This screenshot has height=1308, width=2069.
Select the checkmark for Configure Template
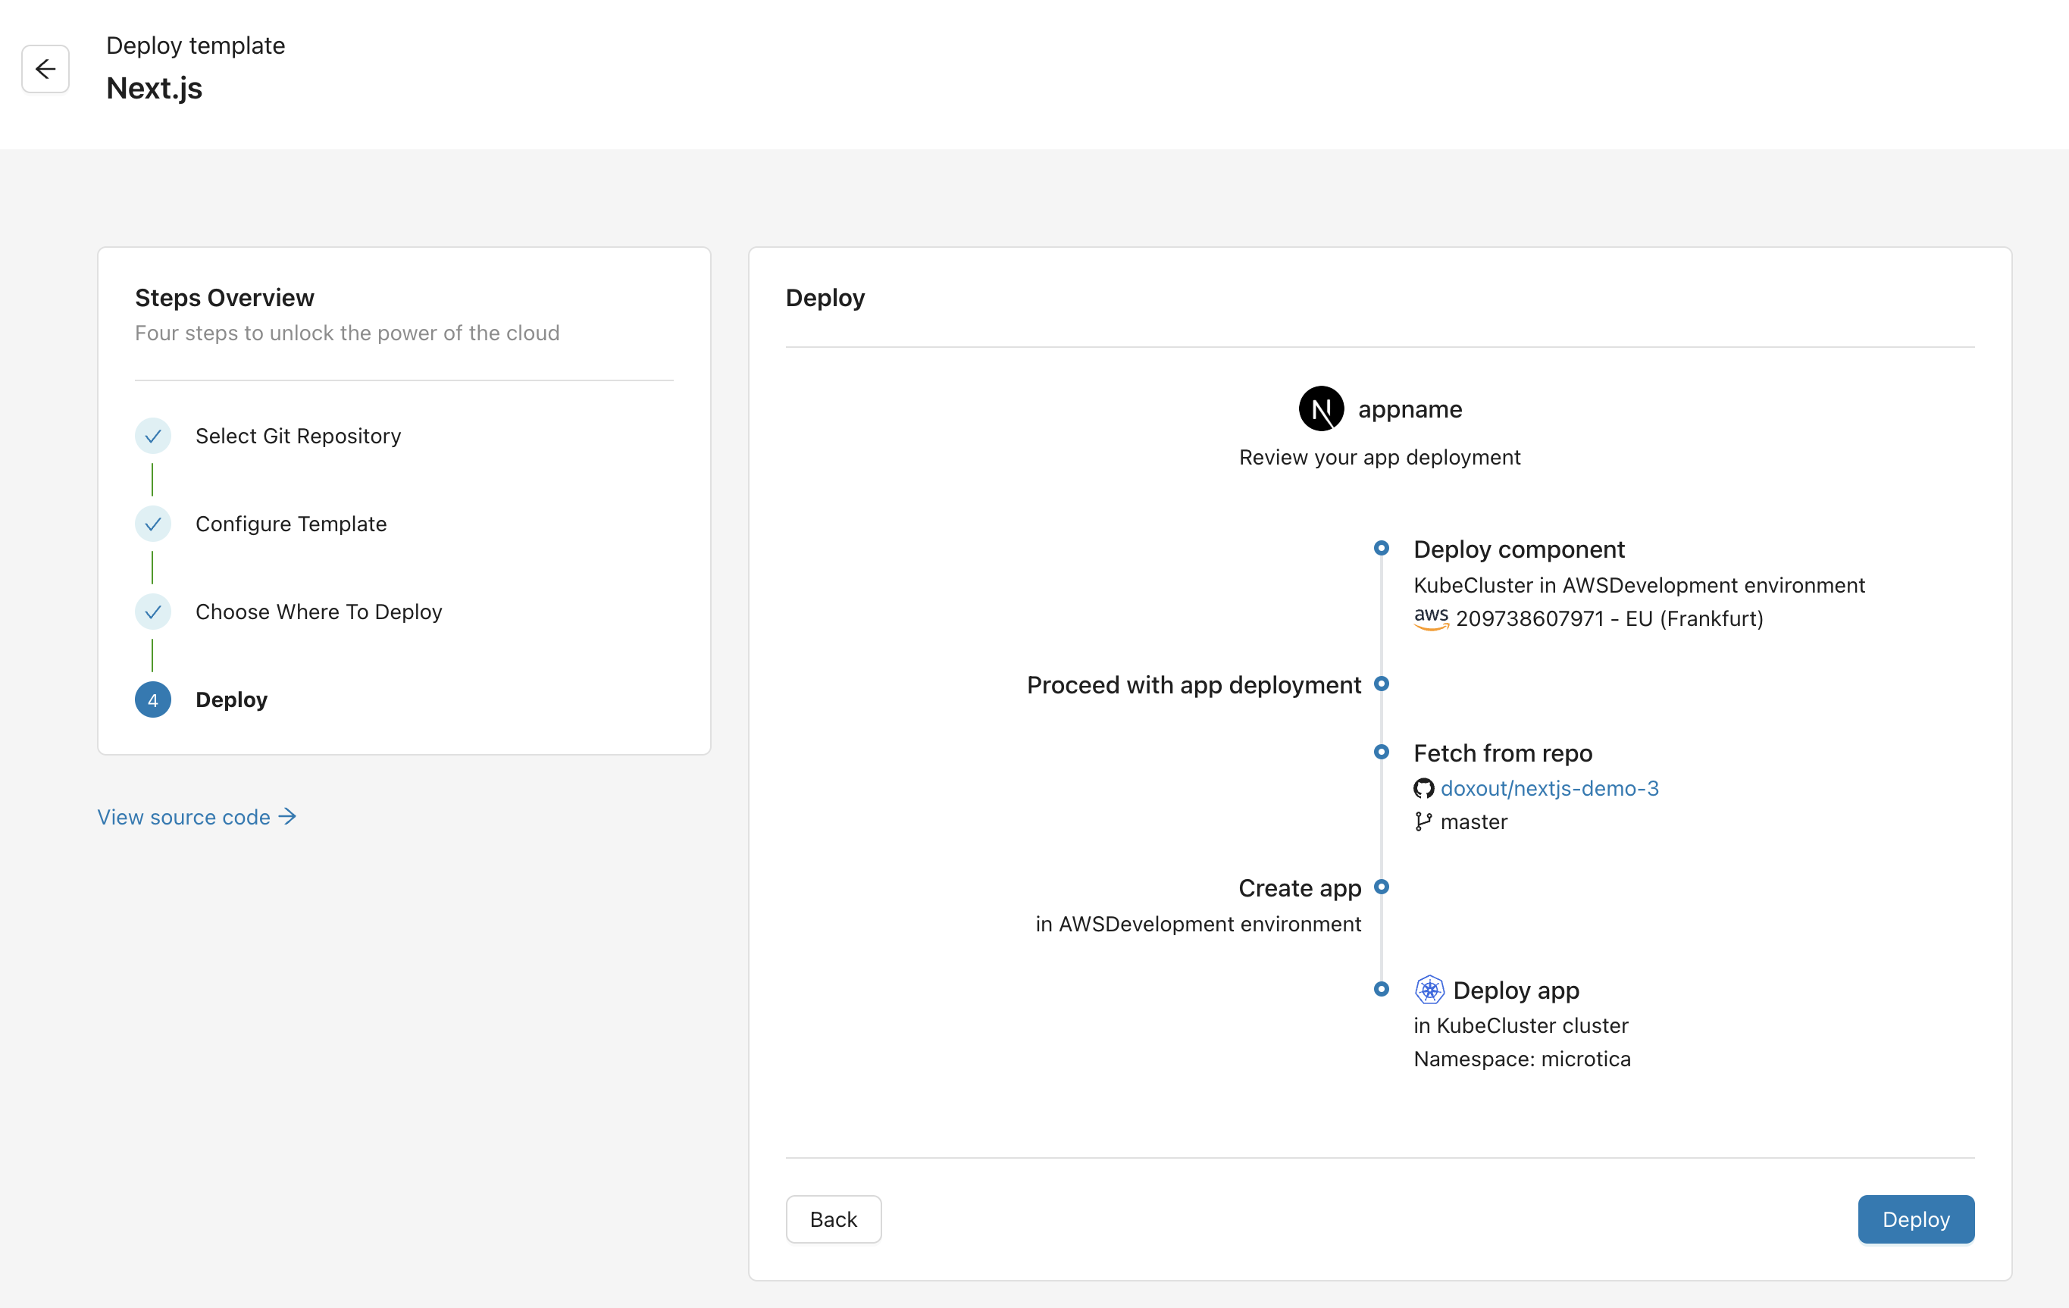[x=153, y=524]
